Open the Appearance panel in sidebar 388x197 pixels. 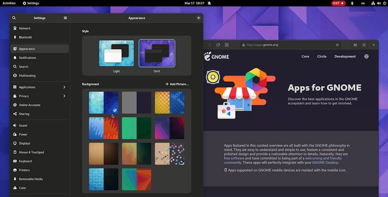point(40,48)
